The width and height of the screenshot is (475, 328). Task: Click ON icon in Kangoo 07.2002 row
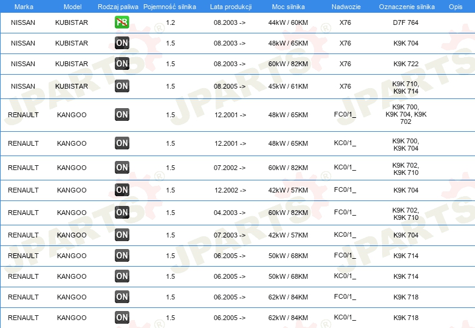point(121,167)
